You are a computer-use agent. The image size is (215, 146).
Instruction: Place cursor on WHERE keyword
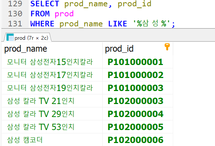43,24
